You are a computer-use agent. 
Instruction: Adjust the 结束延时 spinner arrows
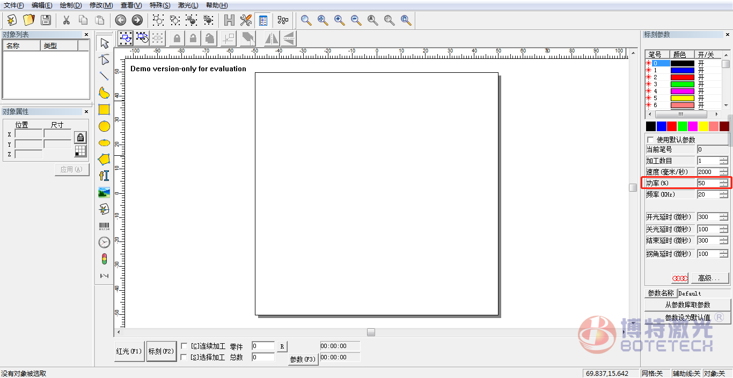(x=724, y=241)
